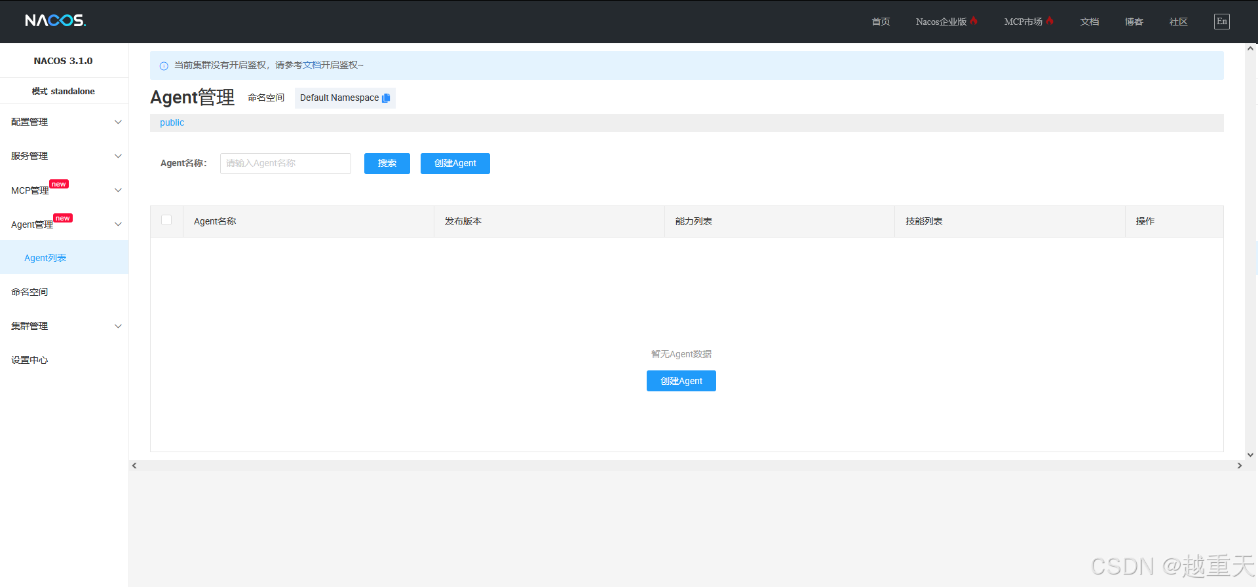Open Nacos企业版 in the top navigation

(x=941, y=22)
